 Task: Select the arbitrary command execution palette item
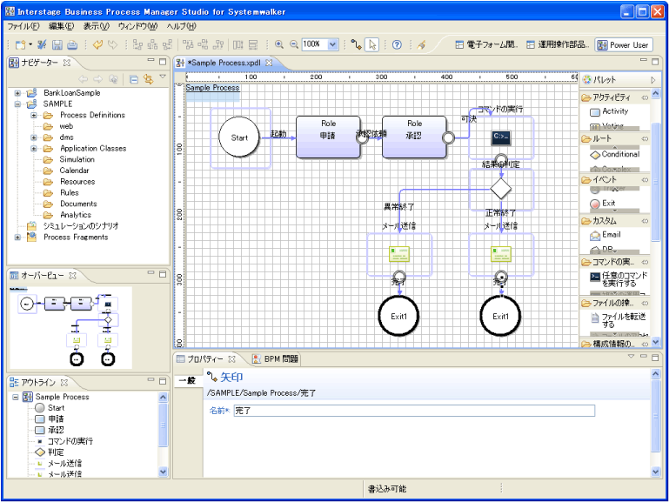pos(619,279)
